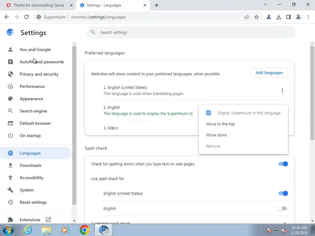Click the sidebar scrollbar down arrow
The width and height of the screenshot is (315, 236).
point(74,221)
